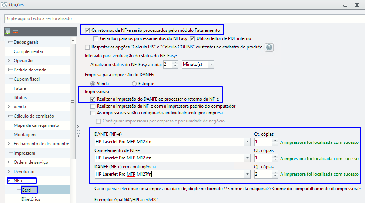
Task: Enable Gerar log para os processamentos do NFEasy
Action: tap(96, 38)
